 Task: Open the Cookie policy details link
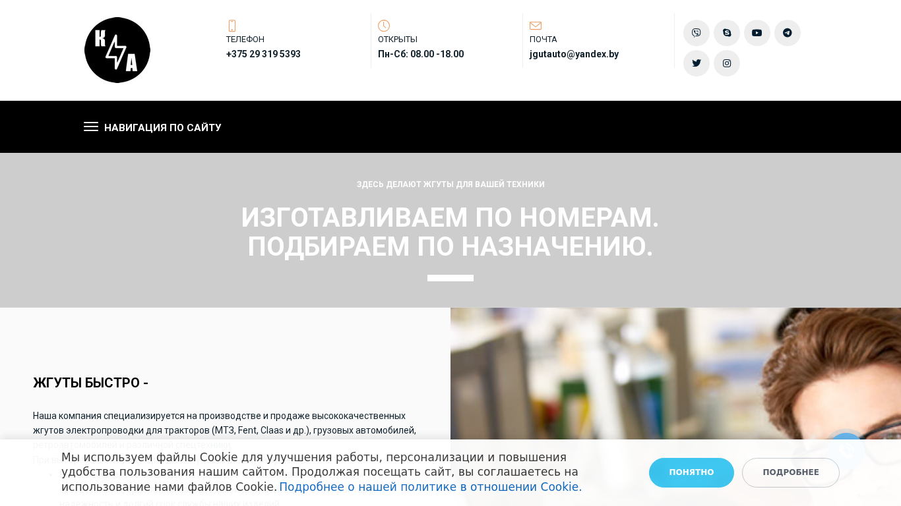[431, 487]
